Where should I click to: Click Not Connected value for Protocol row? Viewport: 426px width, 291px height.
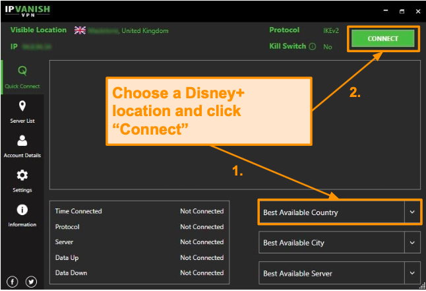click(202, 226)
